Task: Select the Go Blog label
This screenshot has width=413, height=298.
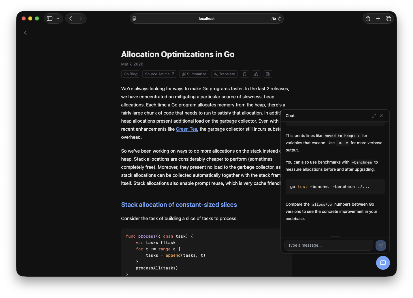Action: pyautogui.click(x=130, y=74)
